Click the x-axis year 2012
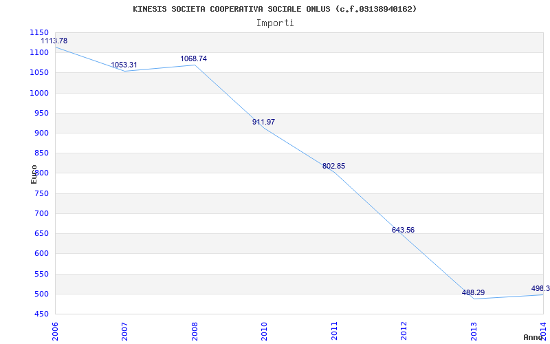Screen dimensions: 550x344 click(404, 331)
